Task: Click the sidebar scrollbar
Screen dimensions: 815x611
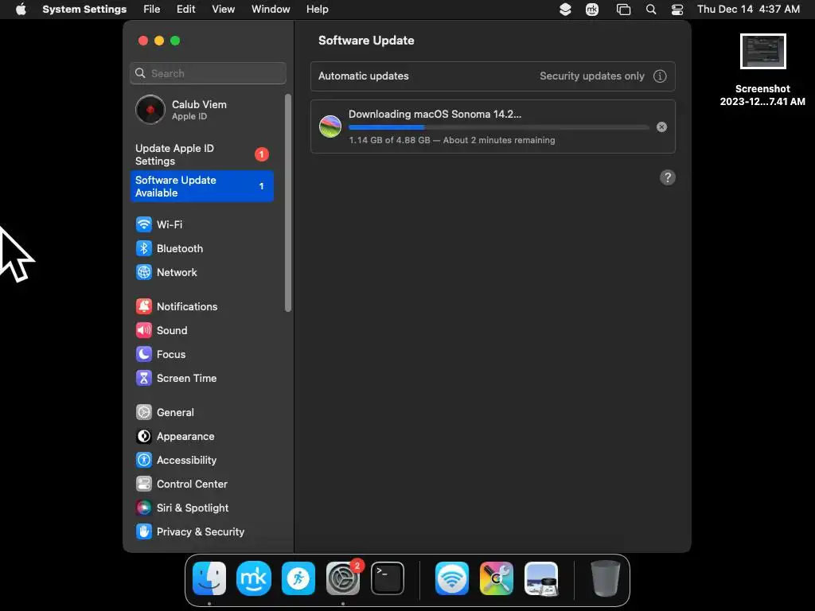Action: coord(288,203)
